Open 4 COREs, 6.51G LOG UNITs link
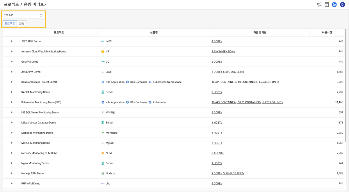The image size is (349, 192). click(x=228, y=72)
